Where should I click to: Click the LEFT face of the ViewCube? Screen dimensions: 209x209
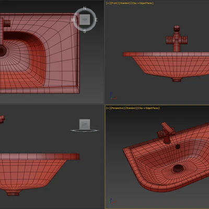(x=85, y=124)
